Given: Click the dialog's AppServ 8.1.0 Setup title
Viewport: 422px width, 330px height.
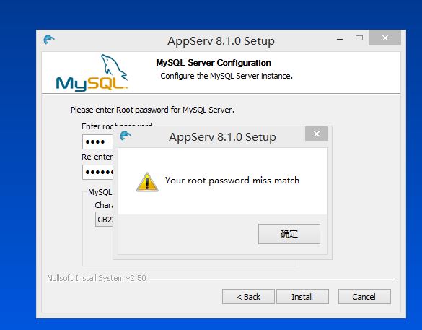Looking at the screenshot, I should [x=222, y=137].
